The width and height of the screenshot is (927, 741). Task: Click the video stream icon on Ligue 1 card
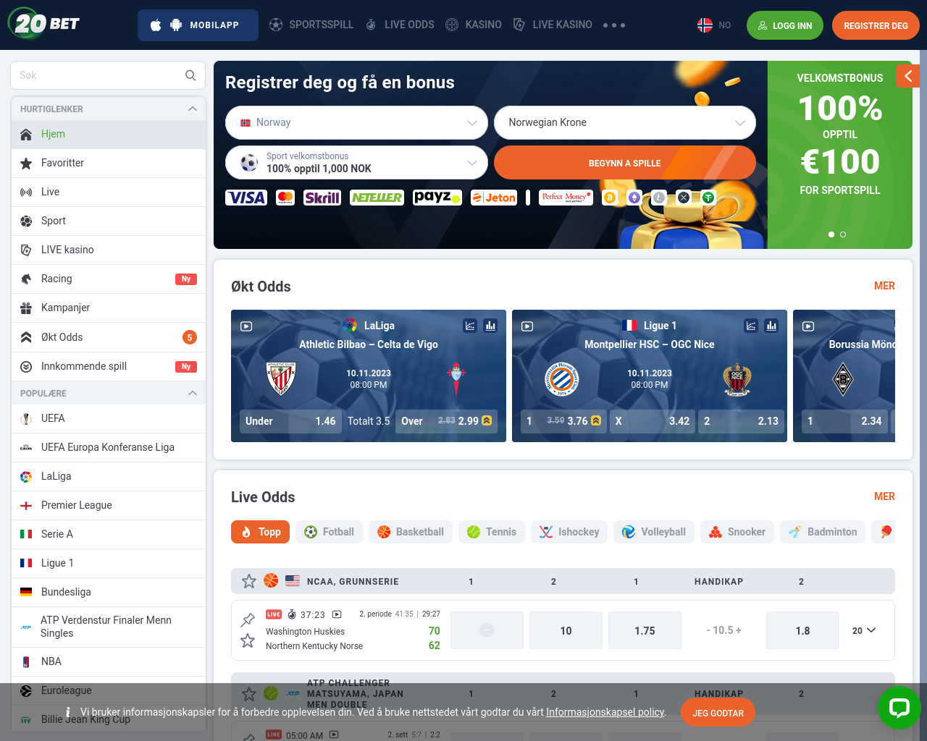(527, 326)
